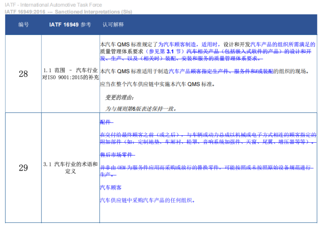Screen dimensions: 322x225
Task: Click the '认可解释' column header
Action: [x=113, y=25]
